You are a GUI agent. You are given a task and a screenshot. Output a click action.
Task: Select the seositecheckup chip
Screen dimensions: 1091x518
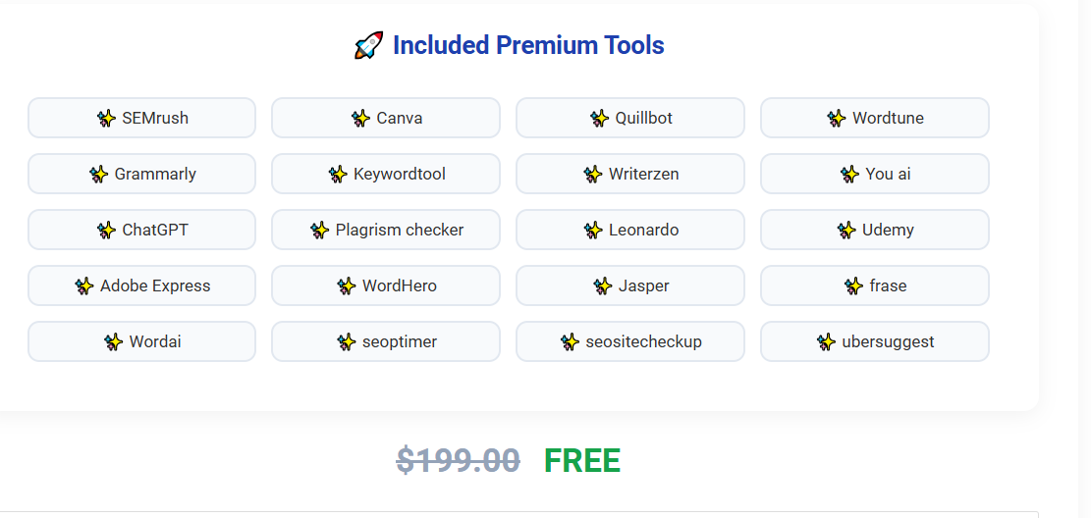[x=630, y=341]
